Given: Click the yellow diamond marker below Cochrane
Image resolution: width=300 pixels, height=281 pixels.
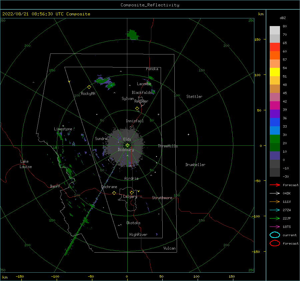Looking at the screenshot, I should [114, 193].
